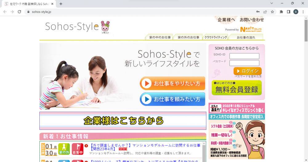Click the browser back arrow
308x162 pixels.
tap(5, 12)
